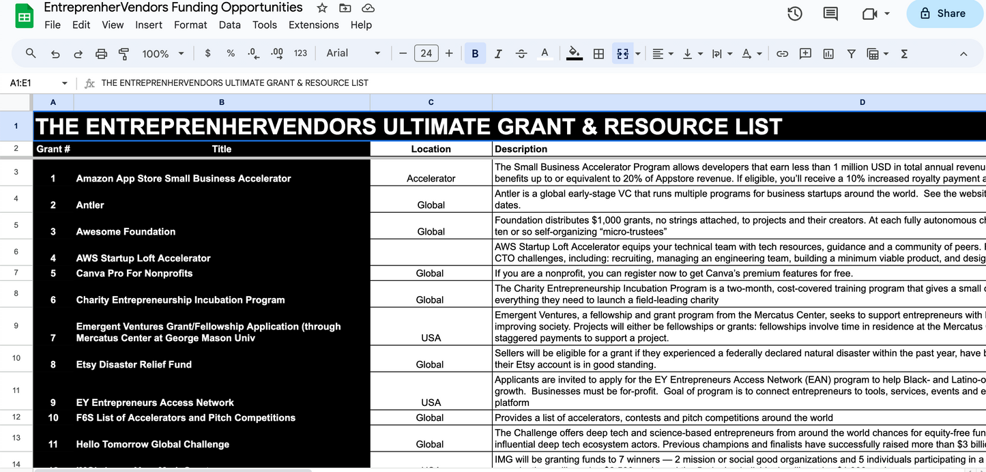Redo the last action
Screen dimensions: 986x472
(78, 53)
